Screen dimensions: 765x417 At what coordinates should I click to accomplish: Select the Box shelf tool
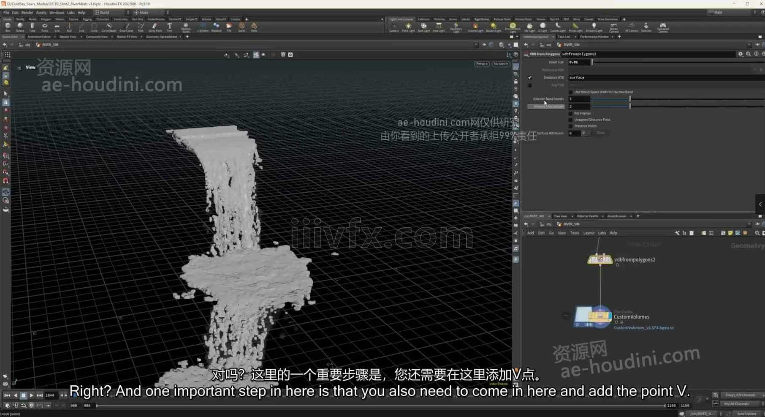[x=8, y=27]
